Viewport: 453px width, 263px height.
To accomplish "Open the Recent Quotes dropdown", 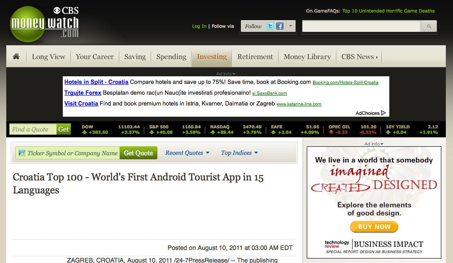I will (x=187, y=153).
